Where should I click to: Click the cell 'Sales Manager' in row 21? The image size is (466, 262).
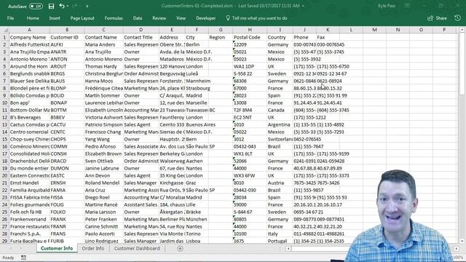pyautogui.click(x=141, y=183)
